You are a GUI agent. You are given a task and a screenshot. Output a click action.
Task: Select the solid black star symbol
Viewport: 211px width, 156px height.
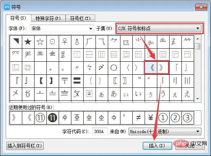click(x=28, y=42)
